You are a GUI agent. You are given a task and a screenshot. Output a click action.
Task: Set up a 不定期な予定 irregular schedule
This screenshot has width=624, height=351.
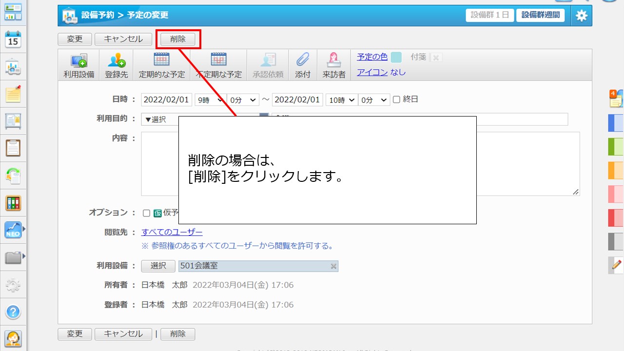(218, 65)
